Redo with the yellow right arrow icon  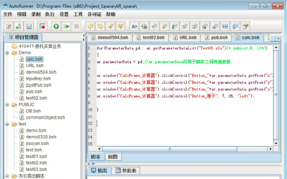pyautogui.click(x=100, y=27)
